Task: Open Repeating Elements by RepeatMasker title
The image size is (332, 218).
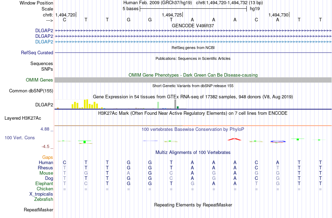Action: pos(193,205)
